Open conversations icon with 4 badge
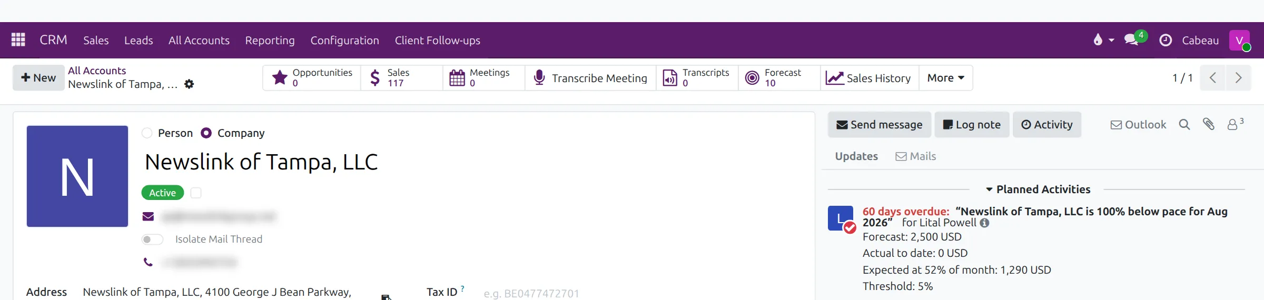The width and height of the screenshot is (1264, 300). click(1135, 39)
